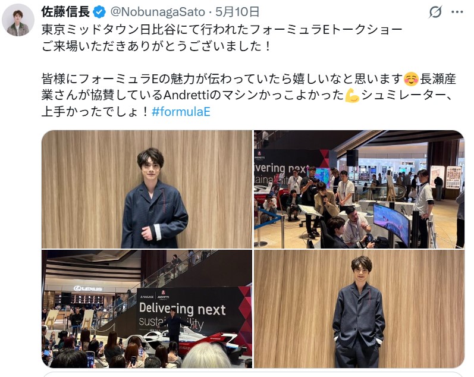Open the Delivering next stage event photo
This screenshot has width=474, height=377.
pyautogui.click(x=147, y=309)
